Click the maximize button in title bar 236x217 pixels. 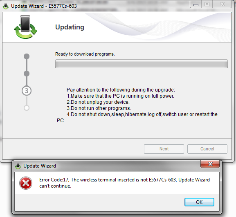pos(207,4)
